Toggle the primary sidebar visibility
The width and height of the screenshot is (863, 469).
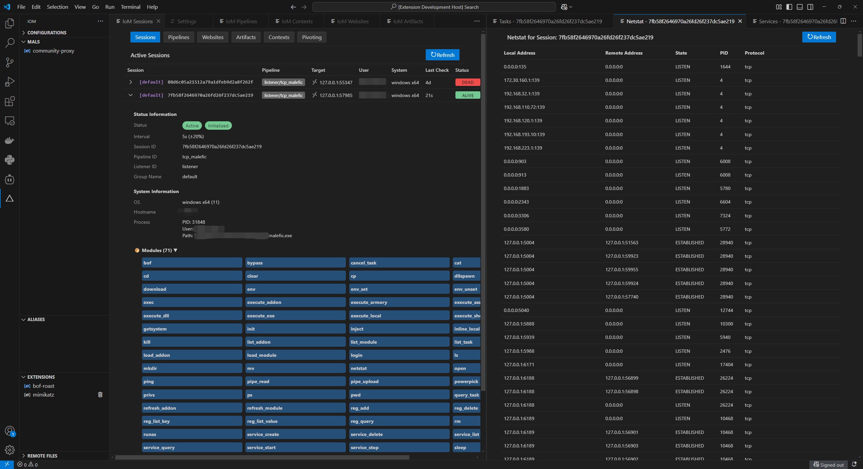pos(789,7)
